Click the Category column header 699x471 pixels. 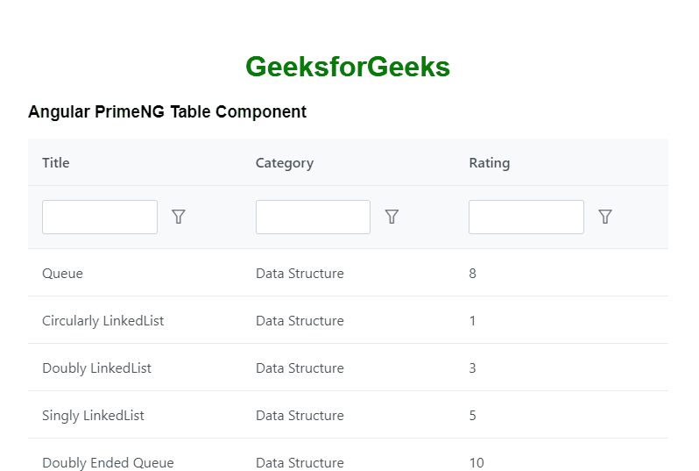[285, 162]
